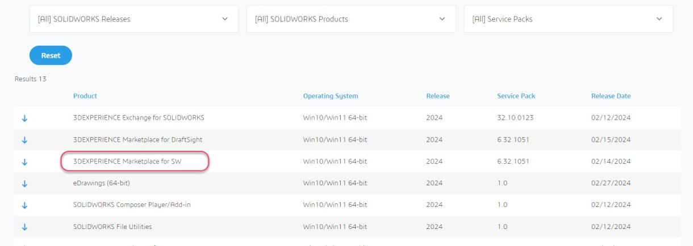The height and width of the screenshot is (246, 693).
Task: Click release date 02/15/2024
Action: coord(611,139)
